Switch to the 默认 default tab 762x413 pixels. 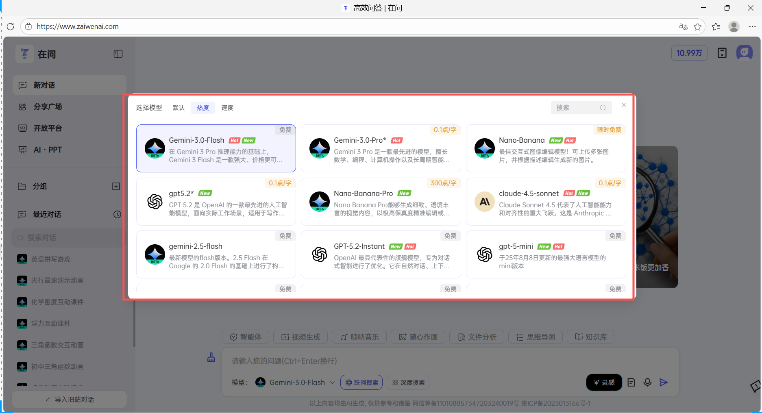[x=178, y=107]
